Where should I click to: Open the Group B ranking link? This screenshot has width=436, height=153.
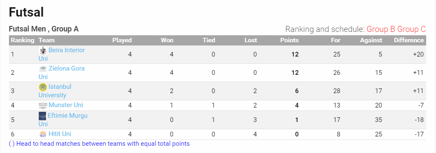coord(381,29)
